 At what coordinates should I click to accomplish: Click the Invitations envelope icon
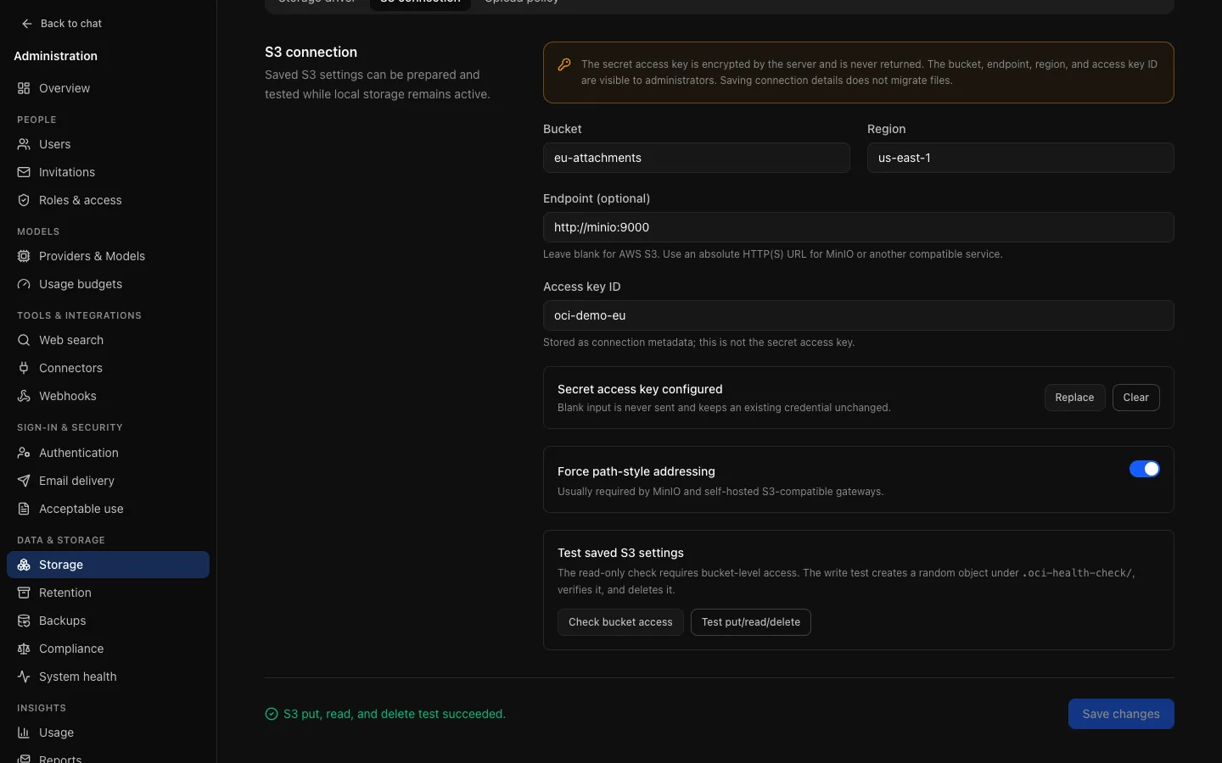(24, 172)
